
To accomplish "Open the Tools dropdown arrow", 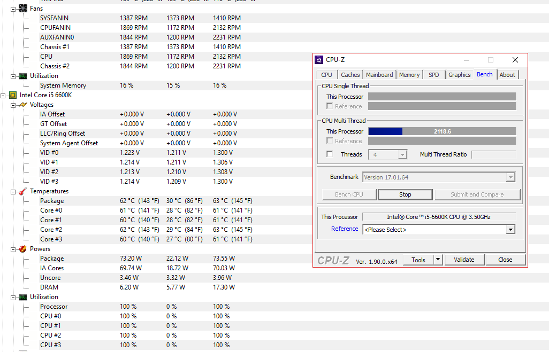I will point(438,260).
